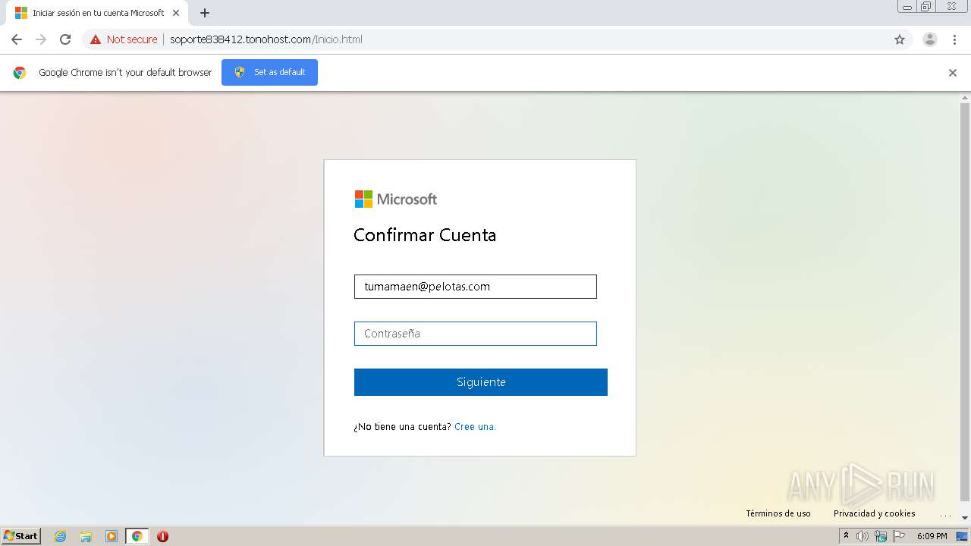Click the scrollbar down arrow
The width and height of the screenshot is (971, 546).
[965, 518]
